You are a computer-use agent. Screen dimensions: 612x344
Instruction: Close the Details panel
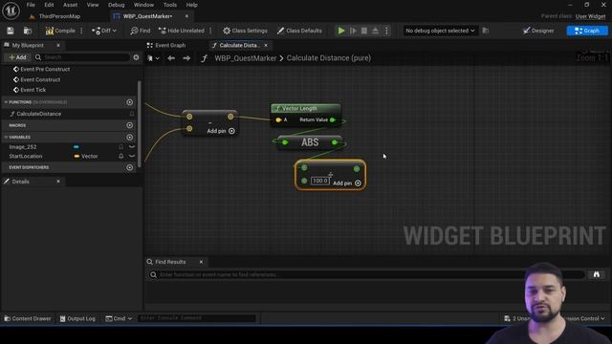tap(58, 182)
